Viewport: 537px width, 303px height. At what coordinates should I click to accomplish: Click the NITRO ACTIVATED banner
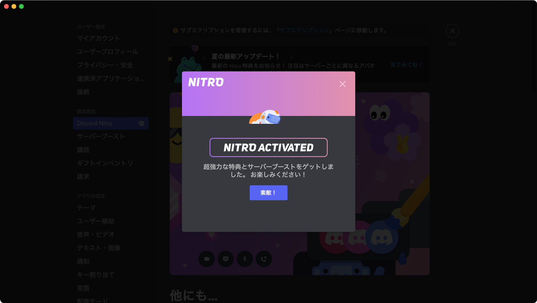pos(268,147)
